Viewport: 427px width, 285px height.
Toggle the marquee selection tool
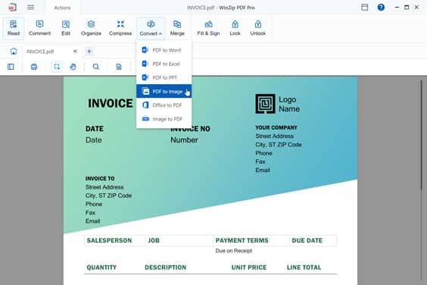pyautogui.click(x=57, y=67)
